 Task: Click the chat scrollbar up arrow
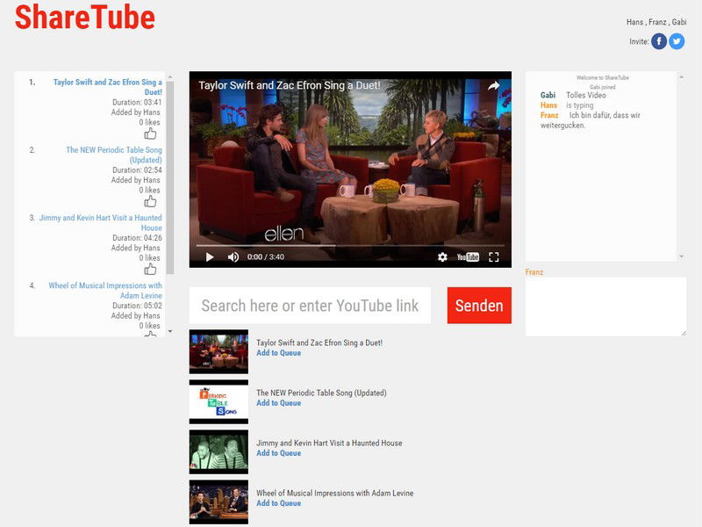[x=682, y=77]
